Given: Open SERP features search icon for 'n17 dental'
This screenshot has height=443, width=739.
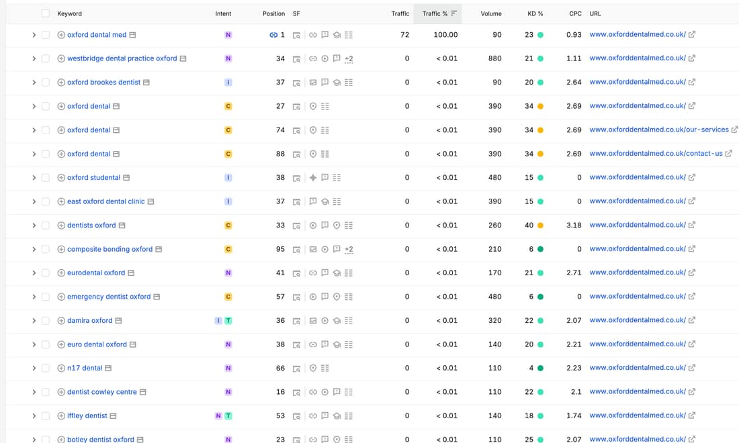Looking at the screenshot, I should coord(296,368).
